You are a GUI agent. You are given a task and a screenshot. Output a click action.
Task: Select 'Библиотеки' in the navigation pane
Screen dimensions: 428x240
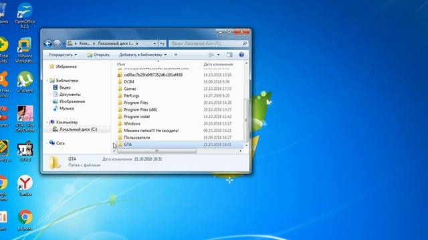[x=67, y=81]
